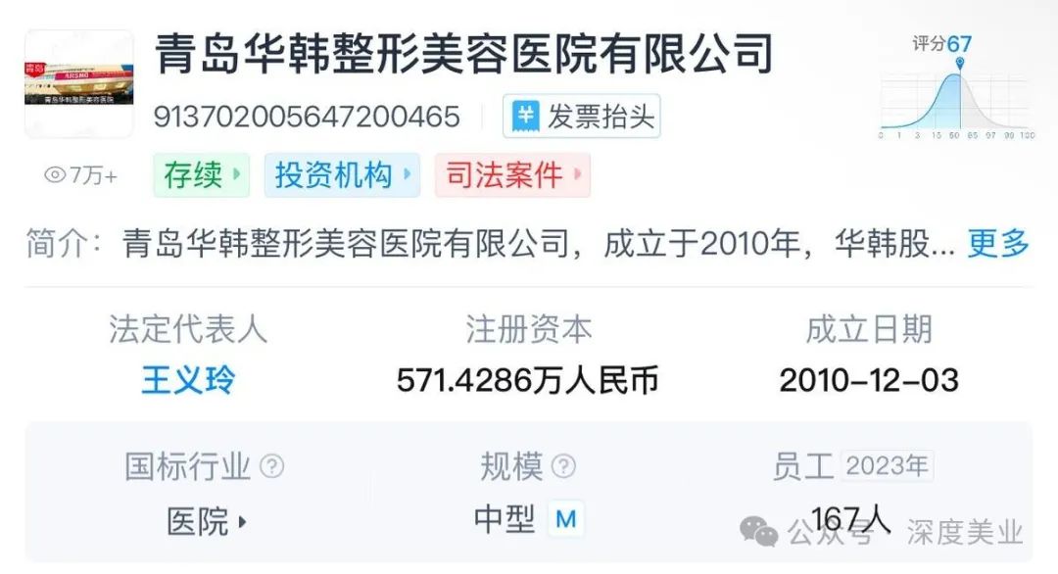The image size is (1058, 574).
Task: Click the 评分67 score label
Action: [942, 44]
